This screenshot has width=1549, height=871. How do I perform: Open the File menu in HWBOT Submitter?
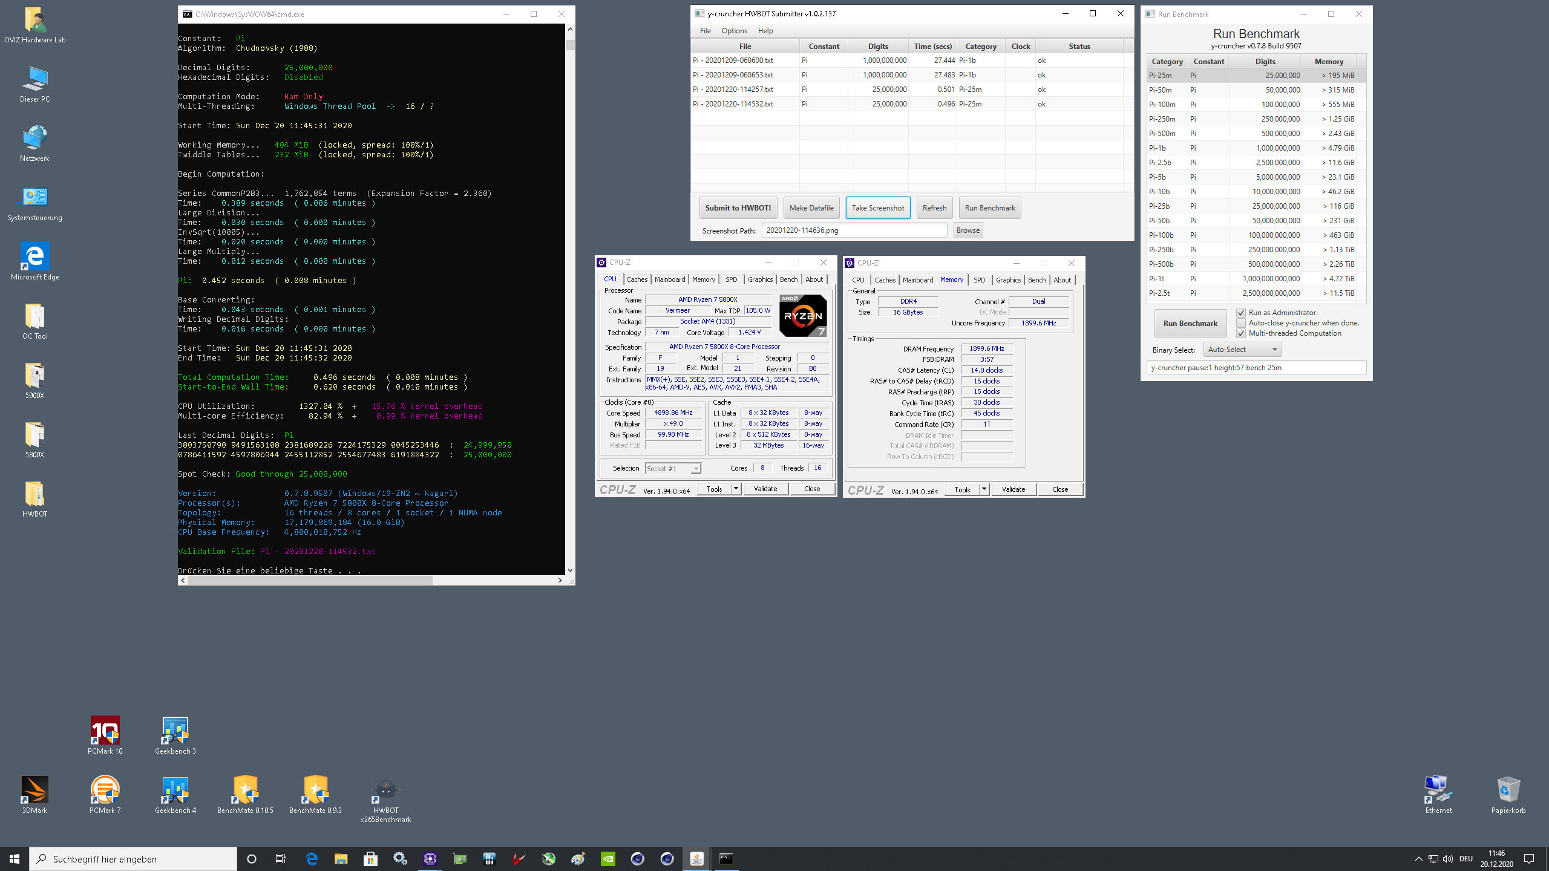point(706,31)
